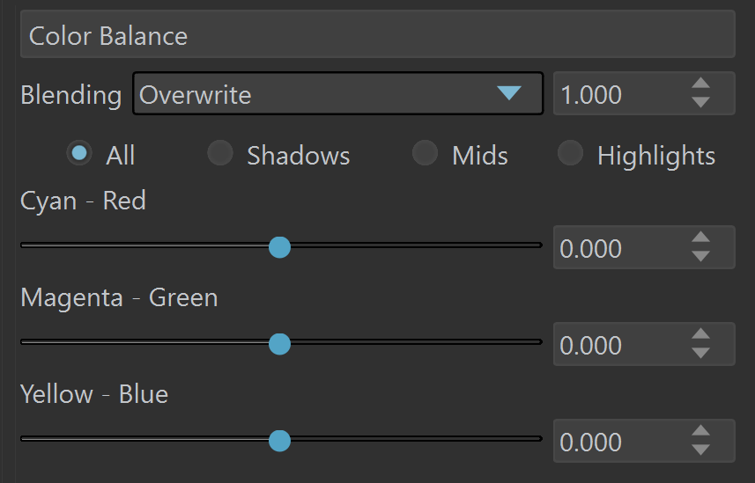
Task: Click the Yellow - Blue slider handle
Action: (x=279, y=440)
